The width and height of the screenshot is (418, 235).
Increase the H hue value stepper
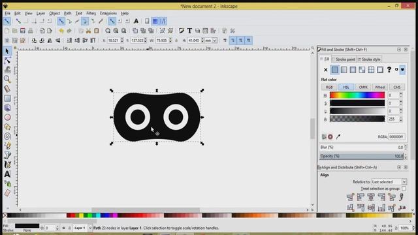[400, 93]
